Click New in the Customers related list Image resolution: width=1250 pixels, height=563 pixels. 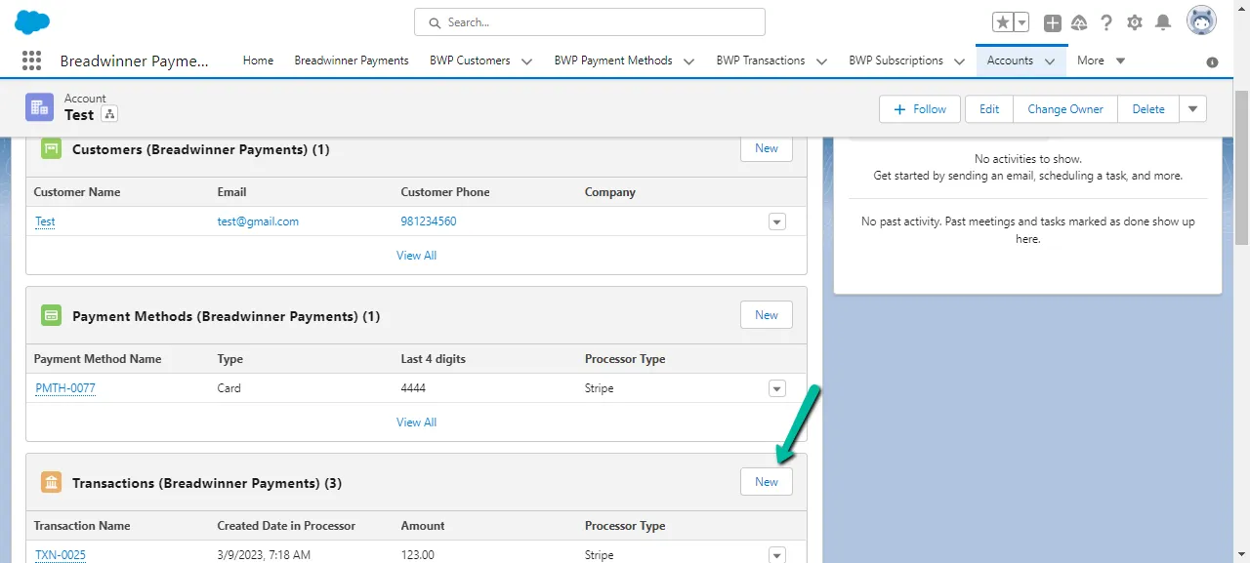click(767, 148)
